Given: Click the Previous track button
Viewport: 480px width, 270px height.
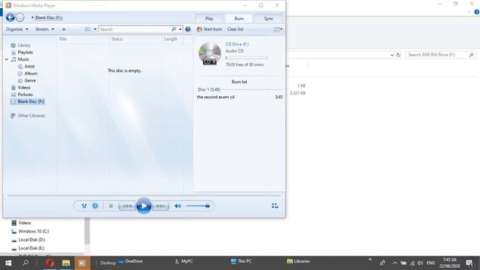Looking at the screenshot, I should pos(127,206).
